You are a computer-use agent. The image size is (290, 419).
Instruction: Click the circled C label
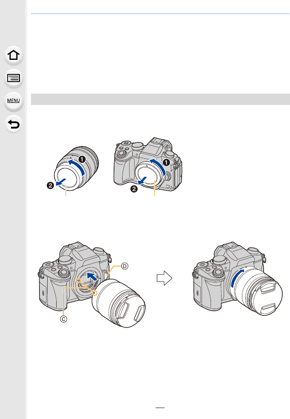(64, 319)
